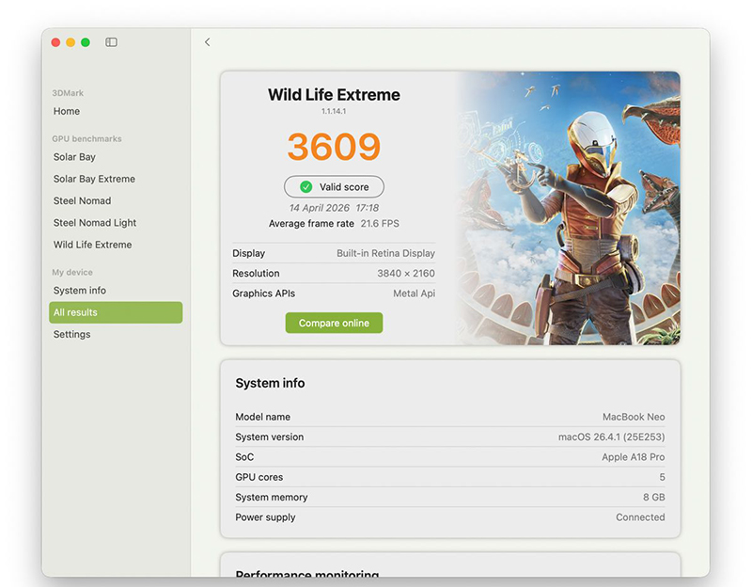The height and width of the screenshot is (587, 752).
Task: Click the green valid score checkmark
Action: [305, 187]
